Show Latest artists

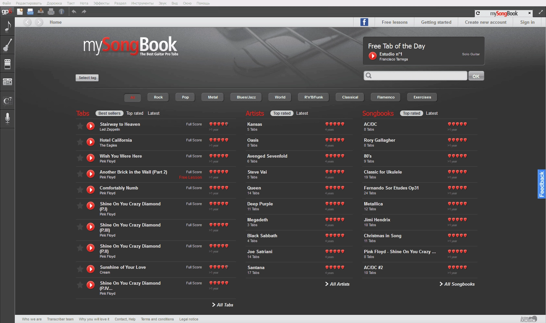(x=302, y=113)
